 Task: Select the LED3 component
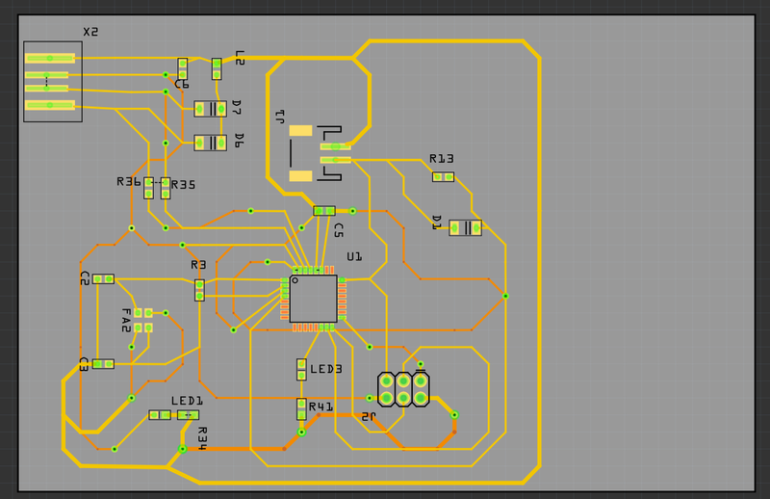[301, 369]
